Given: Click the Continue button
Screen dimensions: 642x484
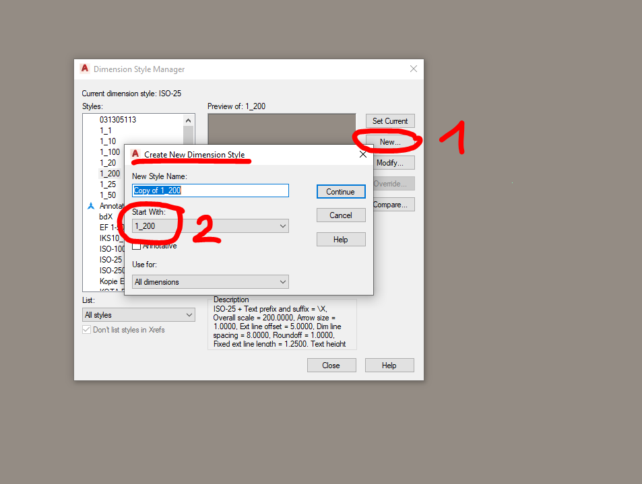Looking at the screenshot, I should (x=341, y=191).
